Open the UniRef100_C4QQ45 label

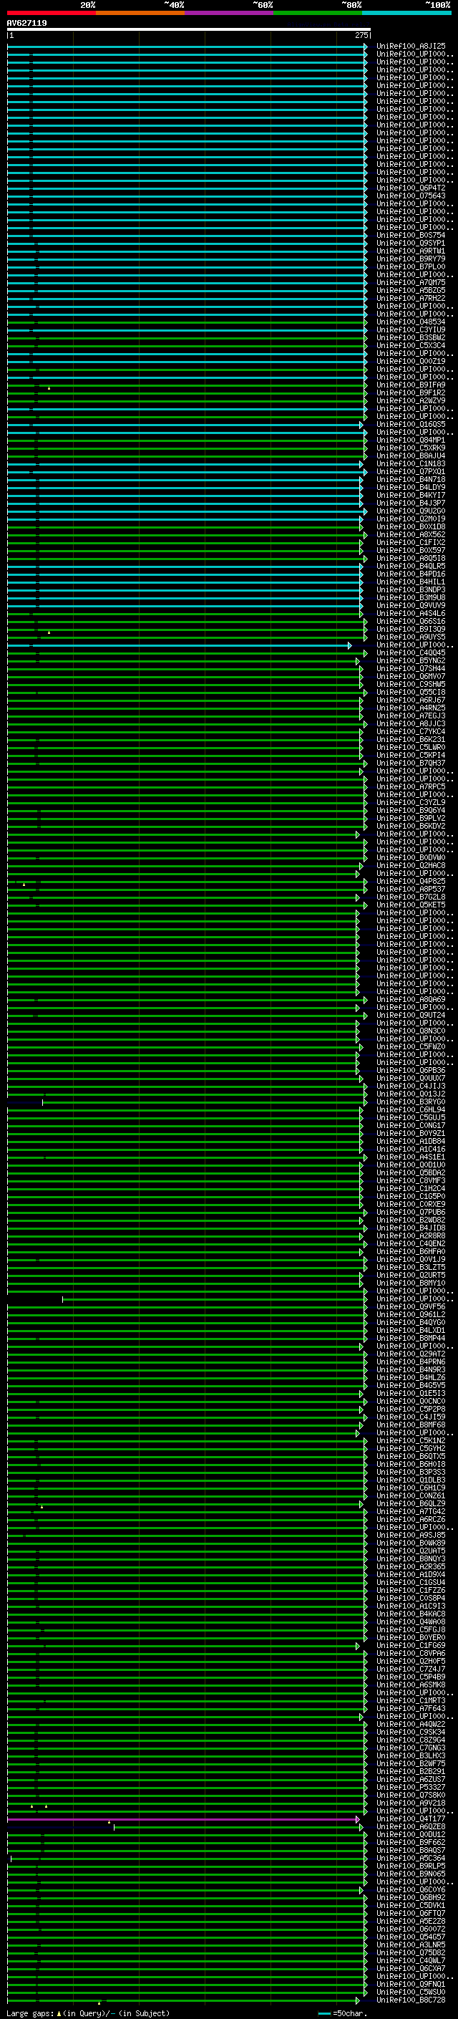click(411, 653)
